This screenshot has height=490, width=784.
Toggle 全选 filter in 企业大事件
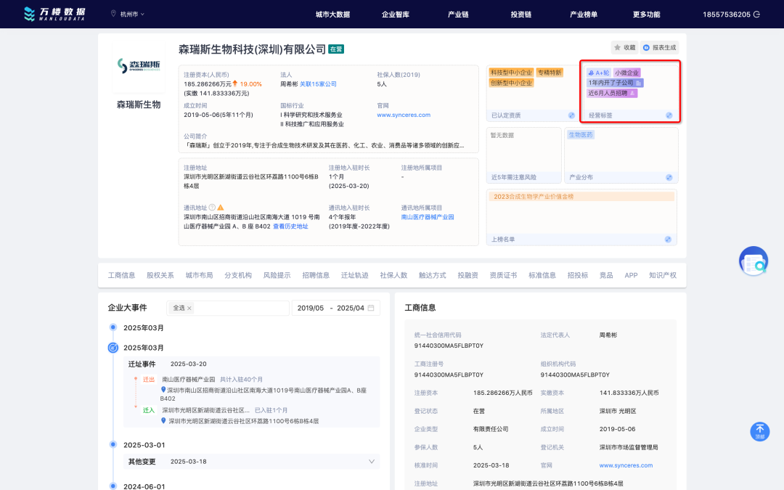(179, 308)
